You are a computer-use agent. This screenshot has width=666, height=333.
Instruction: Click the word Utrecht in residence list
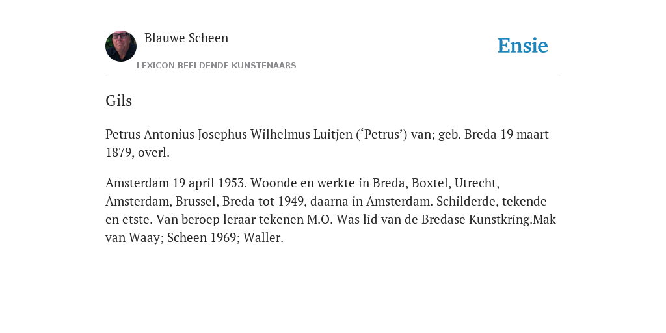tap(475, 183)
